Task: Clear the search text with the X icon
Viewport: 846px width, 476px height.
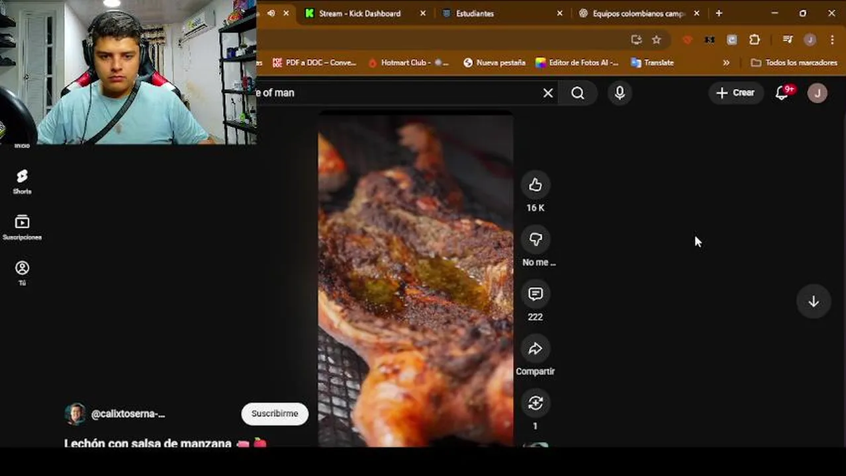Action: point(548,93)
